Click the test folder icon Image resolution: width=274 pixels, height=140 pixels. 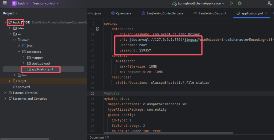[20, 75]
